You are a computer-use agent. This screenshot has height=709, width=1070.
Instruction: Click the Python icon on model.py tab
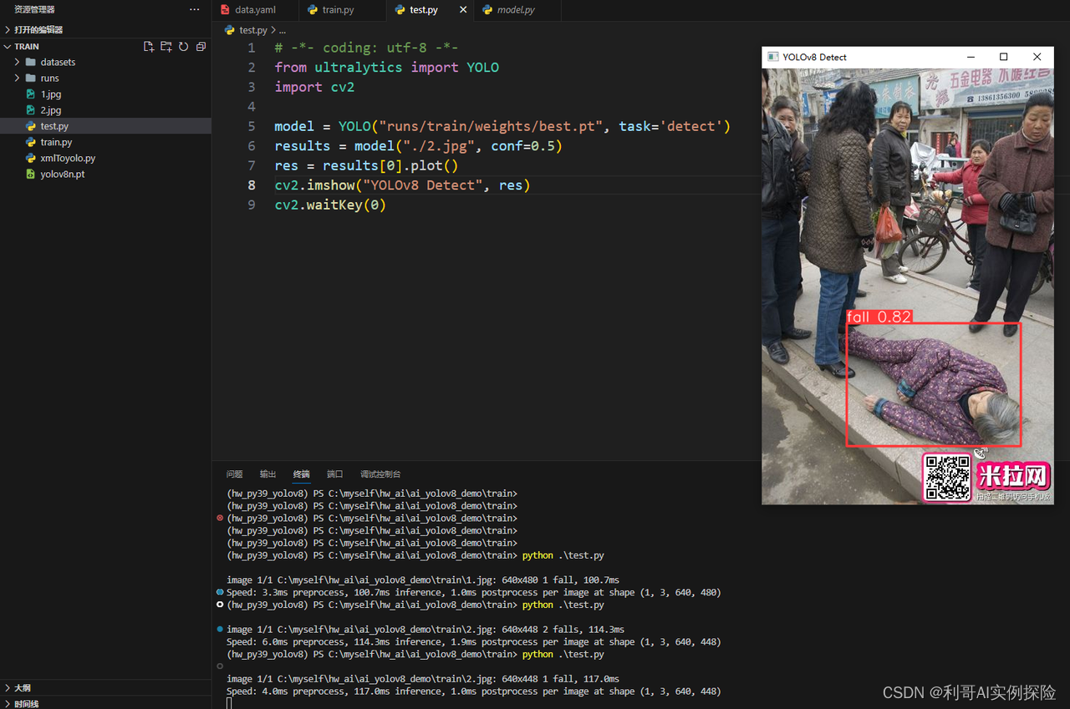point(487,10)
